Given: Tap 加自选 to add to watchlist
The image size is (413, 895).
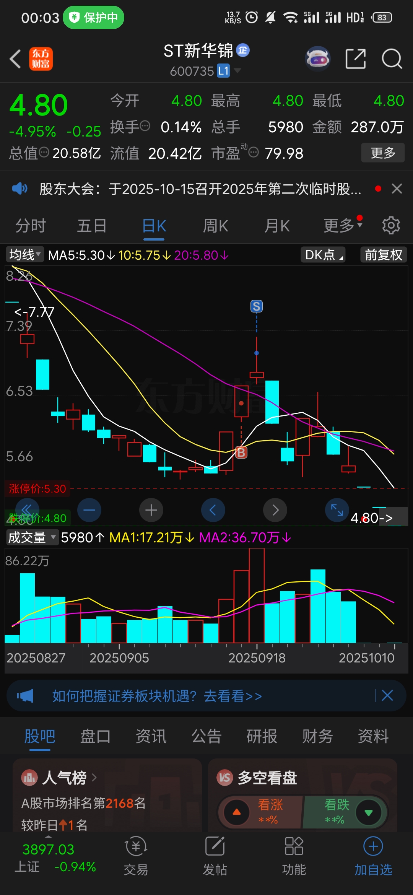Looking at the screenshot, I should pos(373,857).
